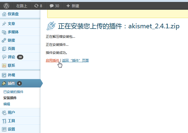Screen dimensions: 188x133
Task: Click the 返回“插件”页面 link
Action: point(75,61)
